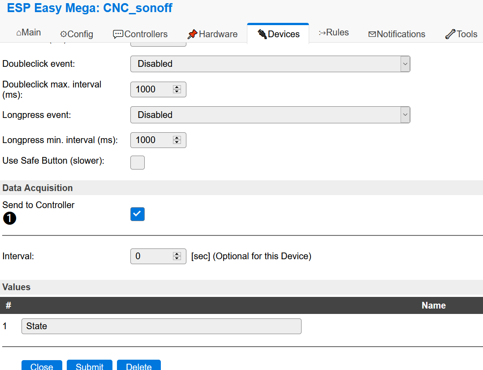Click the Submit button

(x=90, y=366)
